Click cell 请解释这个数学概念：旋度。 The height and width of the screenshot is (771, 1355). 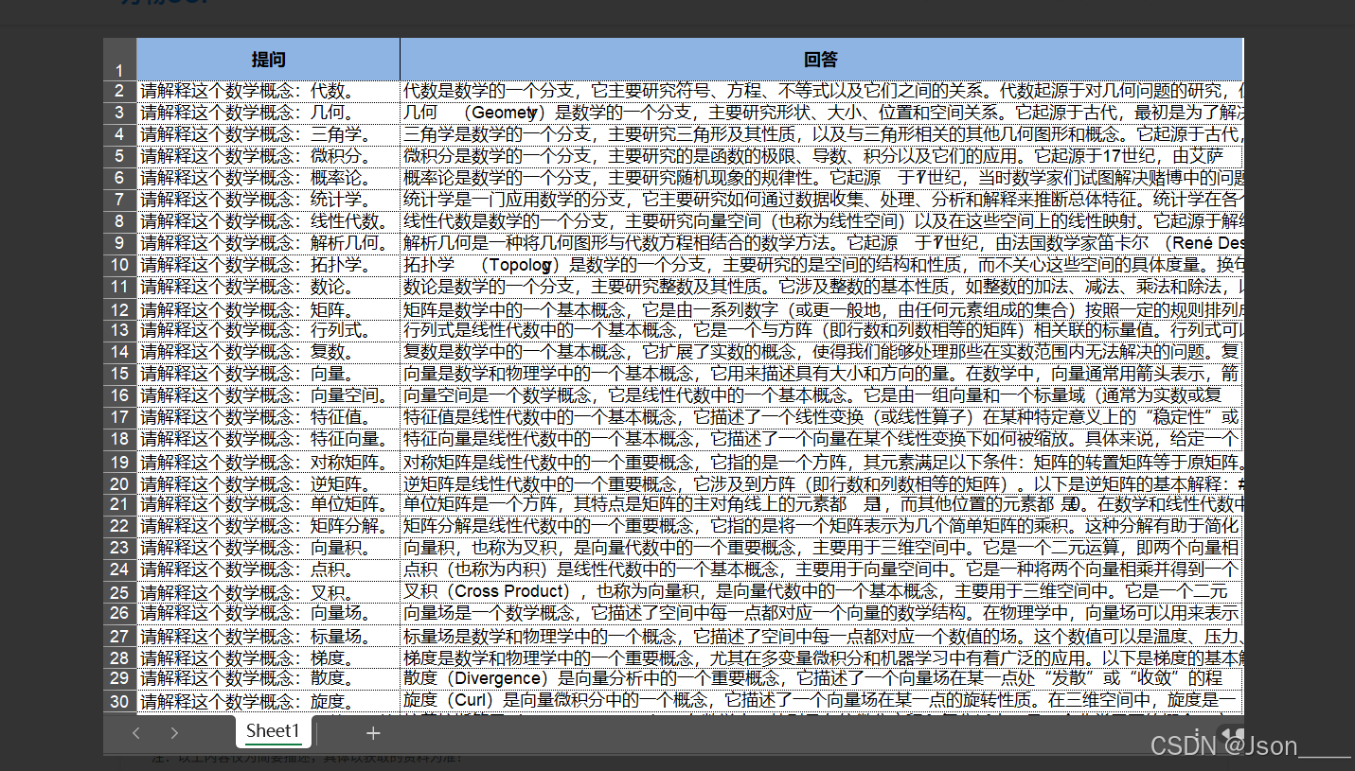tap(268, 701)
